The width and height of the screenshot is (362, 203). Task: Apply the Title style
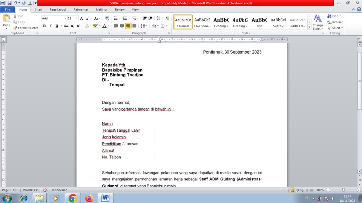pyautogui.click(x=259, y=22)
